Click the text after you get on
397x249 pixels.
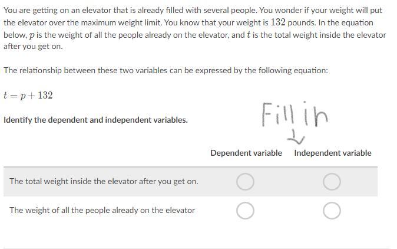(33, 47)
